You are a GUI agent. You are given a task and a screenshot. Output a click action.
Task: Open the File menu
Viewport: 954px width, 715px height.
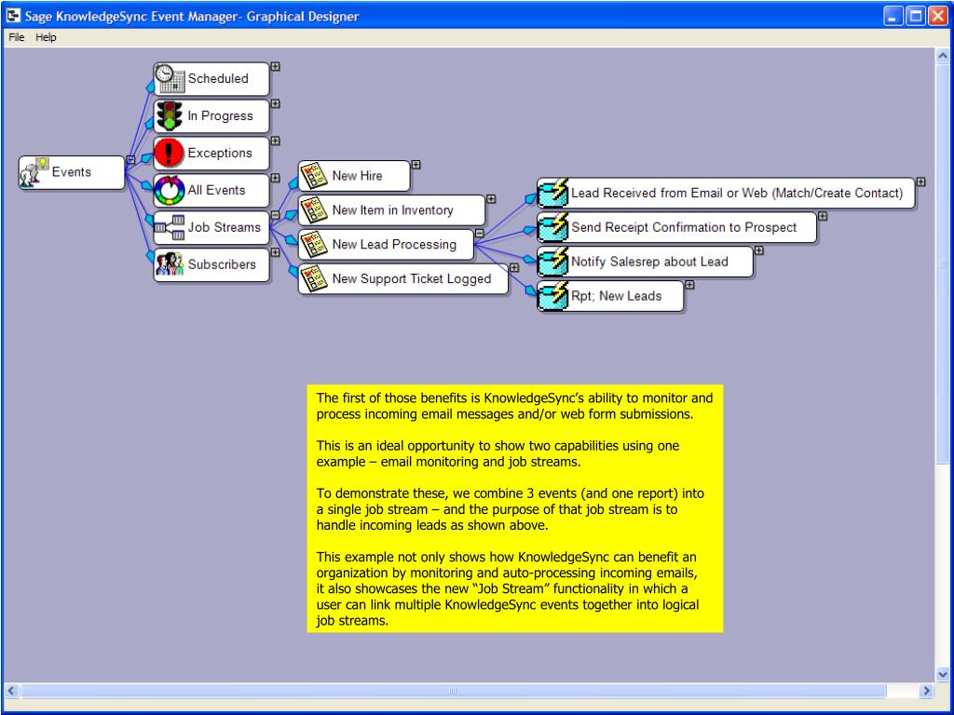(17, 37)
